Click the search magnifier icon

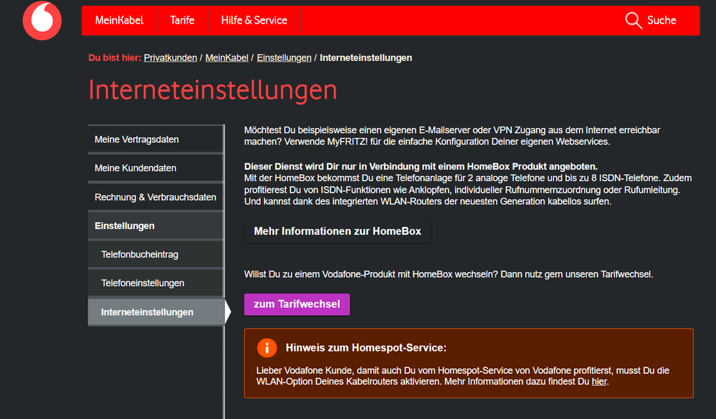(634, 20)
